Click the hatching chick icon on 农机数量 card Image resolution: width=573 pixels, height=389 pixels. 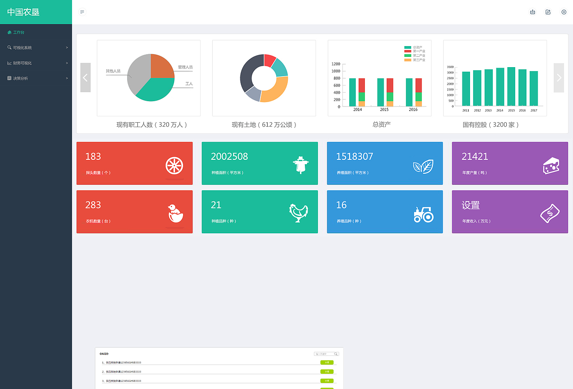click(x=175, y=214)
